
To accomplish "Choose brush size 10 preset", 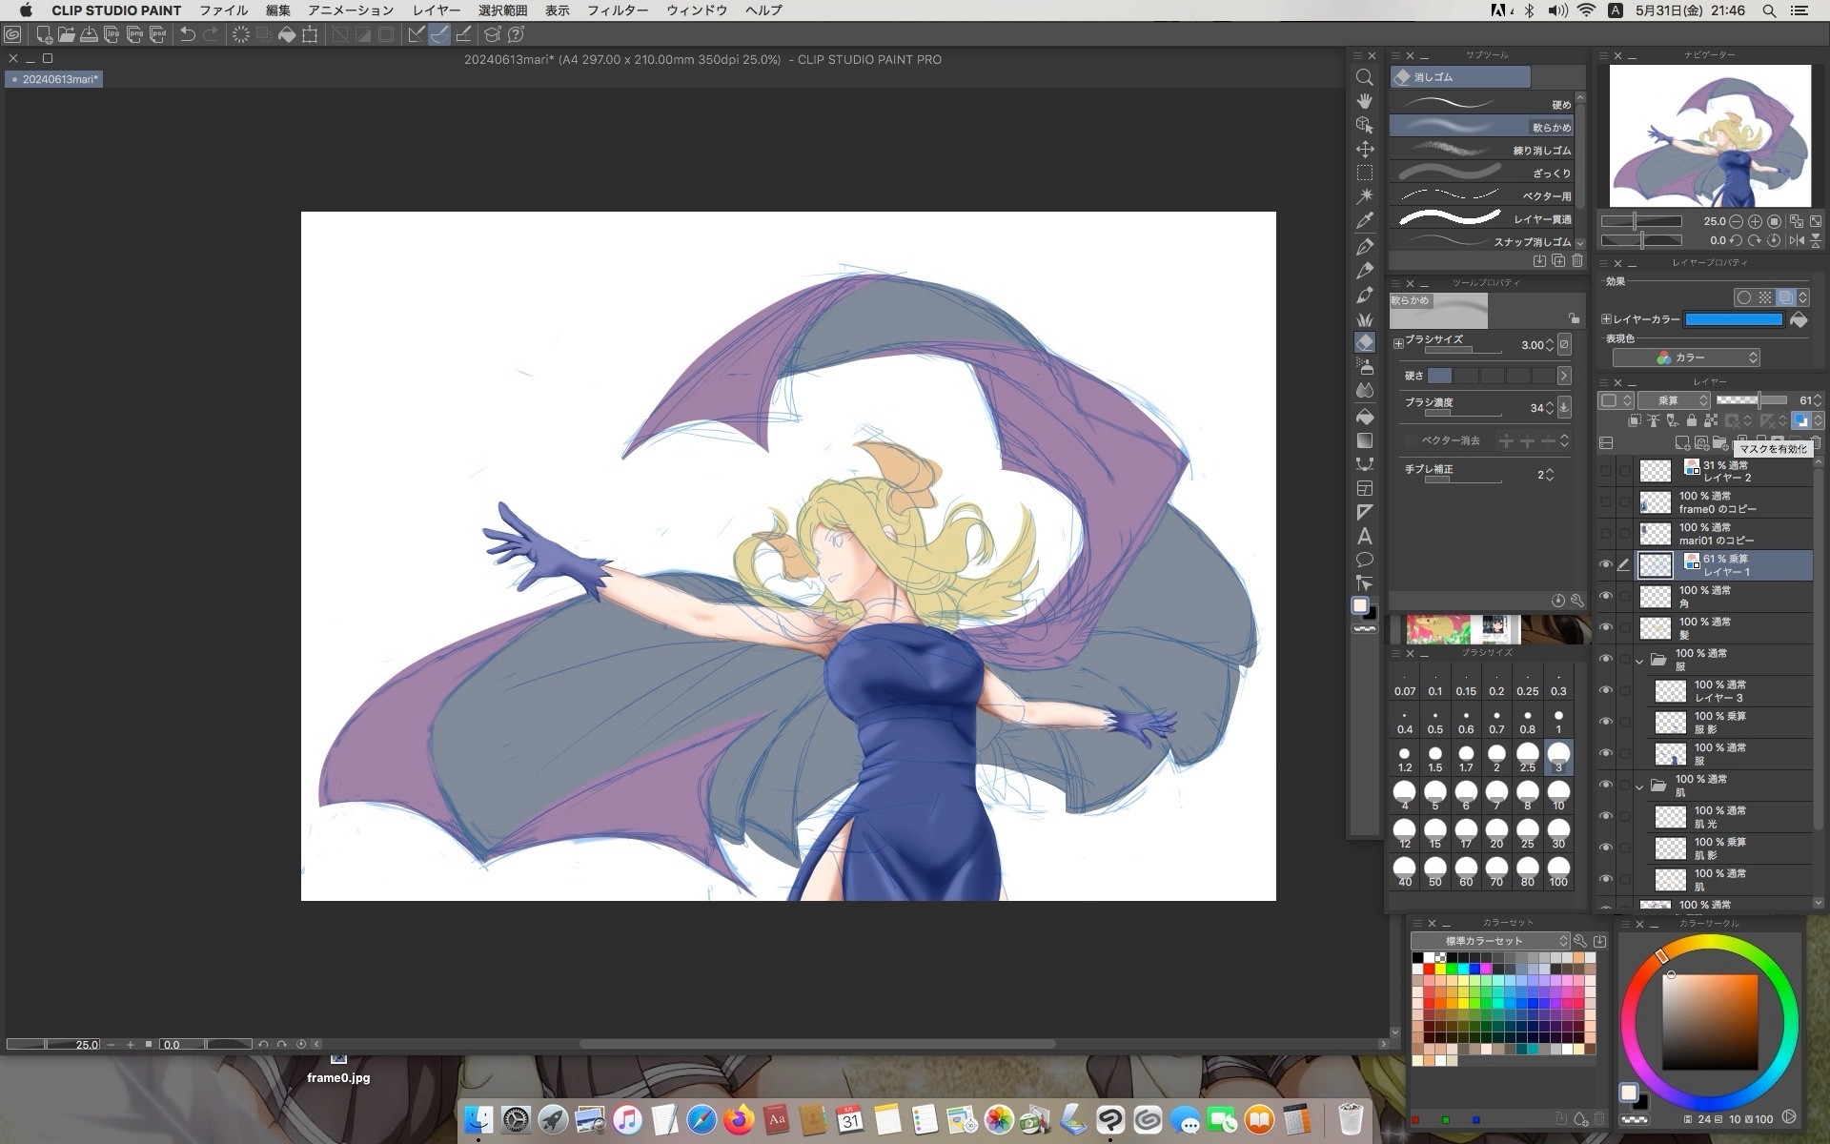I will coord(1558,795).
